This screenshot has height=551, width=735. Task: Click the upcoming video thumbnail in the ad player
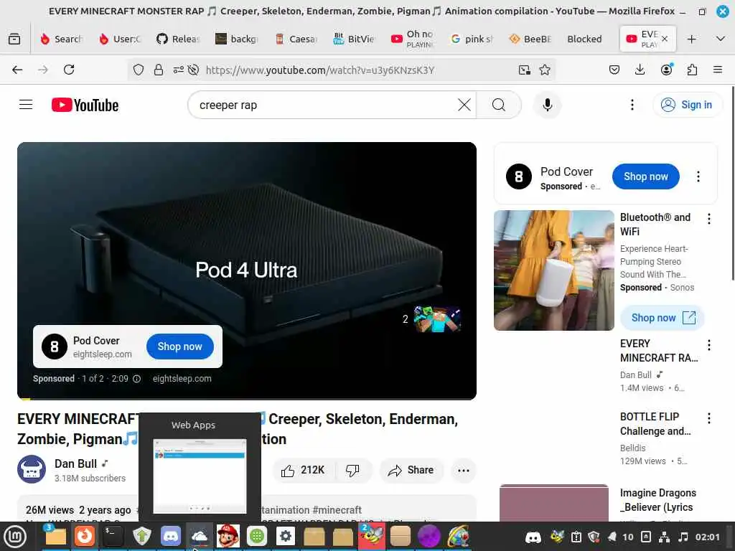pos(438,319)
